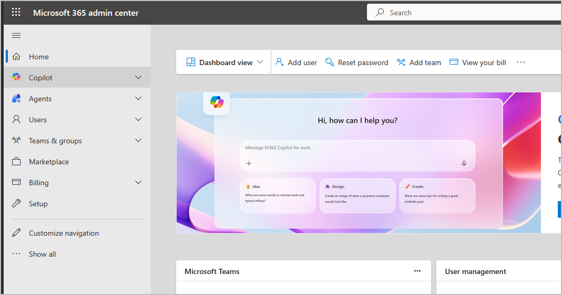
Task: Expand the Users navigation section
Action: pos(138,120)
